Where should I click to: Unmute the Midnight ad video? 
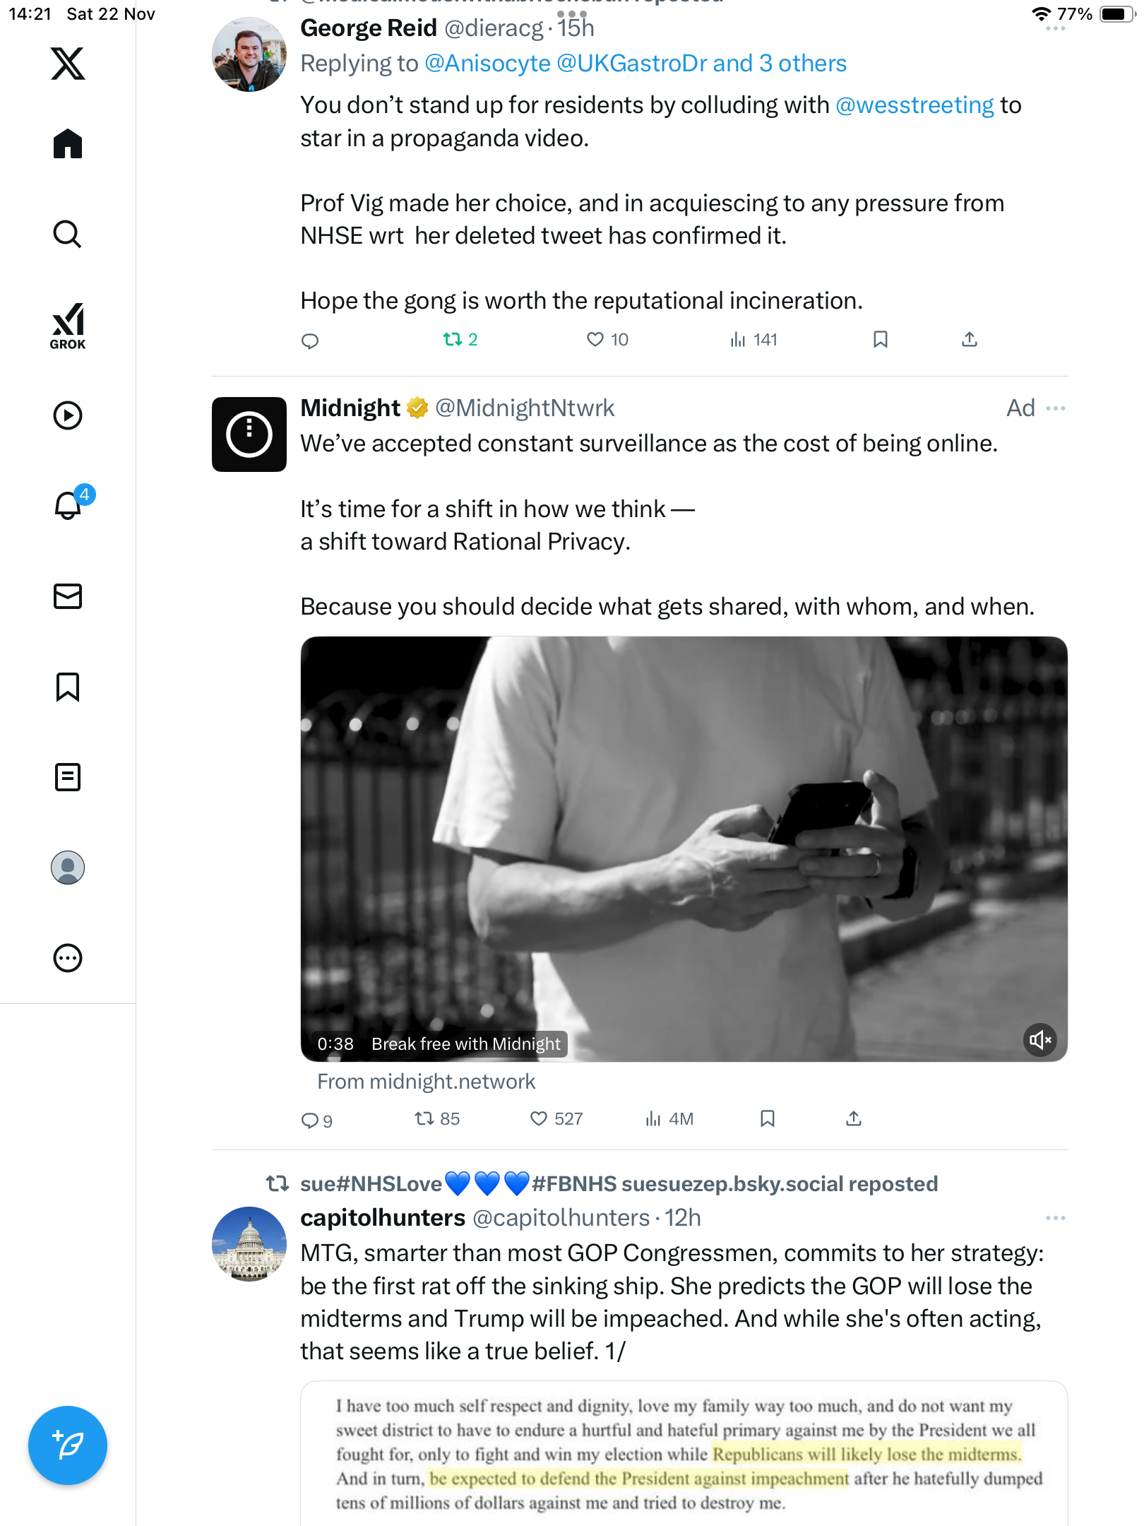(x=1039, y=1040)
